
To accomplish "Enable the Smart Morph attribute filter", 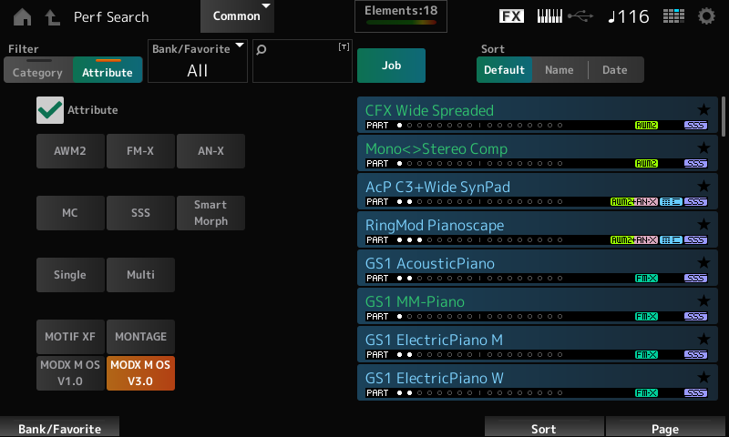I will tap(210, 213).
